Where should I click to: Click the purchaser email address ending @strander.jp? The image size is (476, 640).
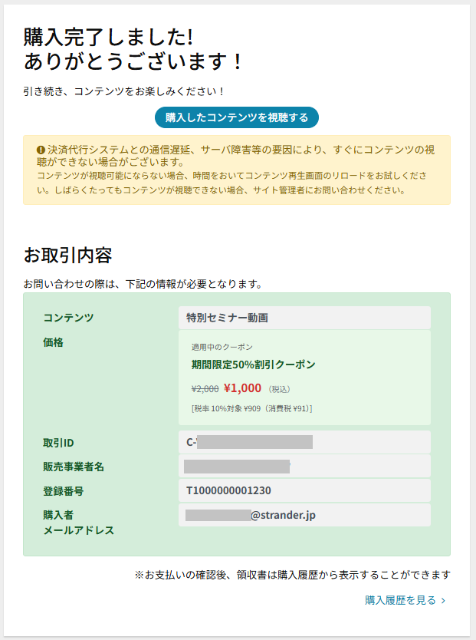click(283, 515)
